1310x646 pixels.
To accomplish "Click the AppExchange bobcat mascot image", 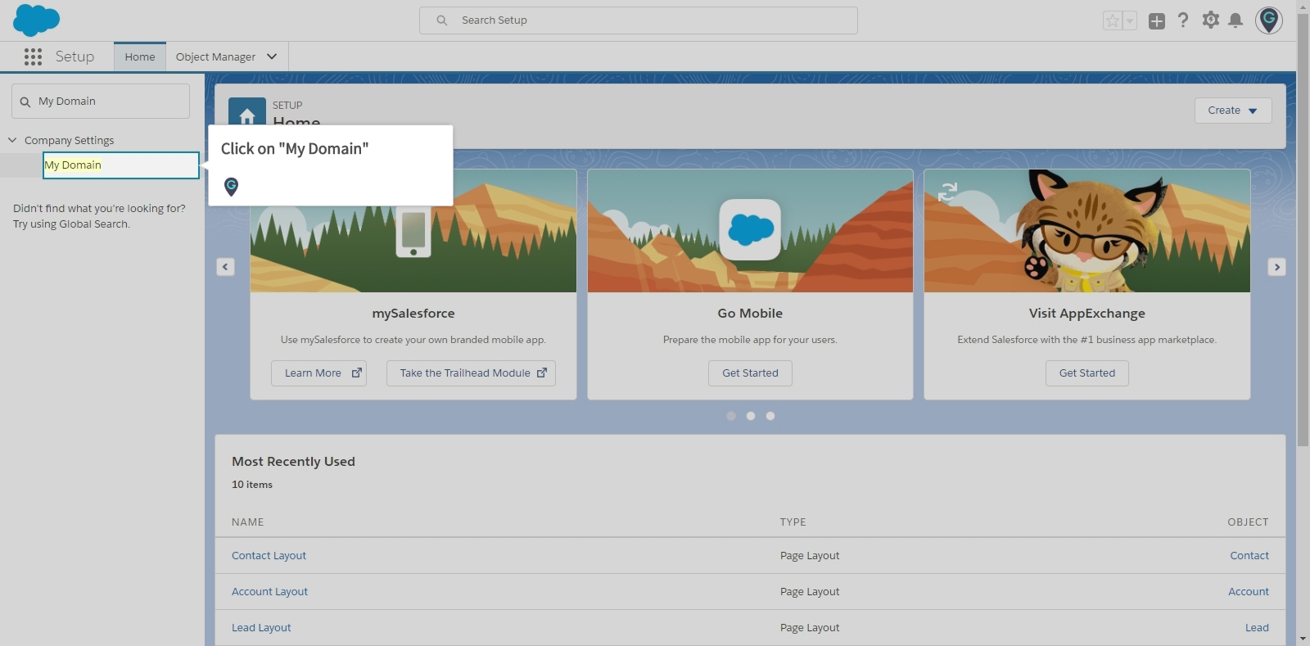I will [x=1089, y=232].
